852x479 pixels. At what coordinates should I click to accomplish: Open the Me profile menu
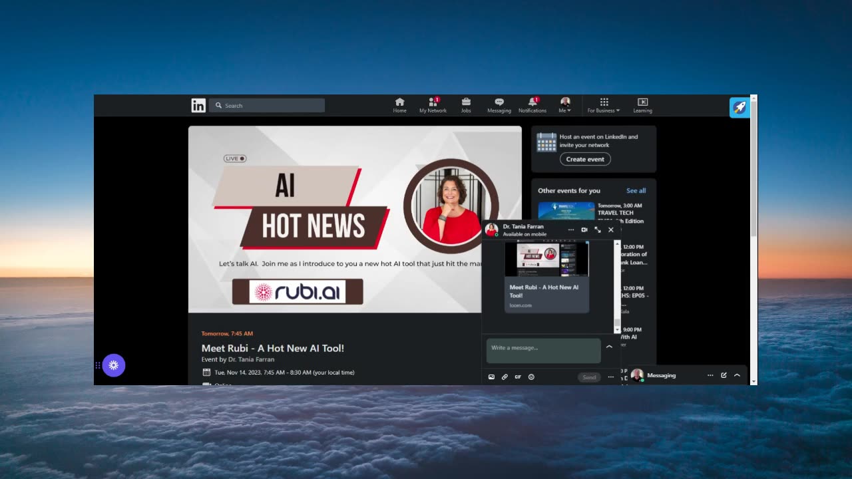565,105
